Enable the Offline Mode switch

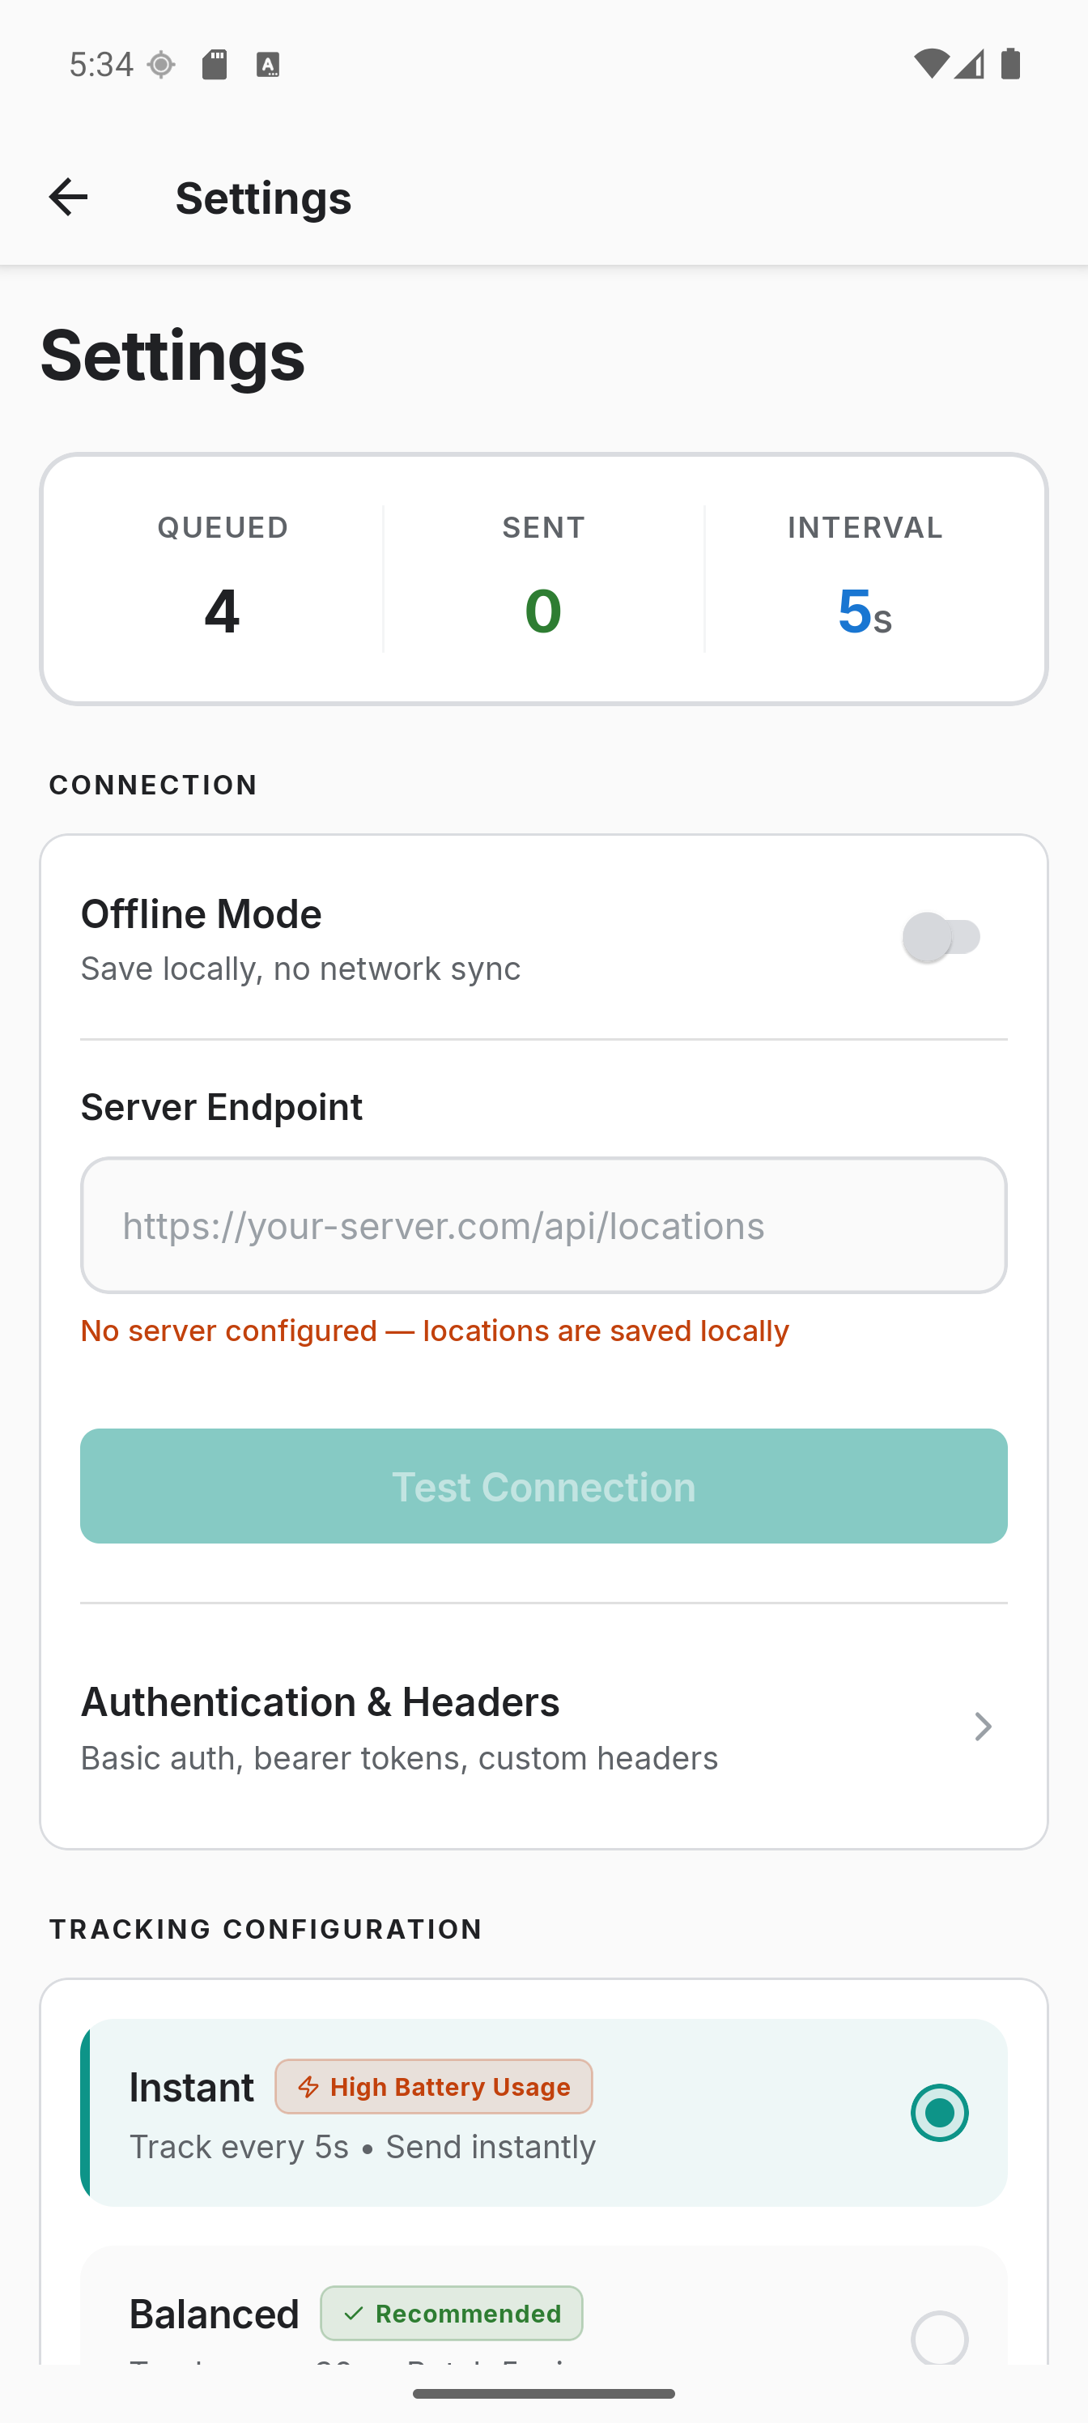click(x=942, y=938)
